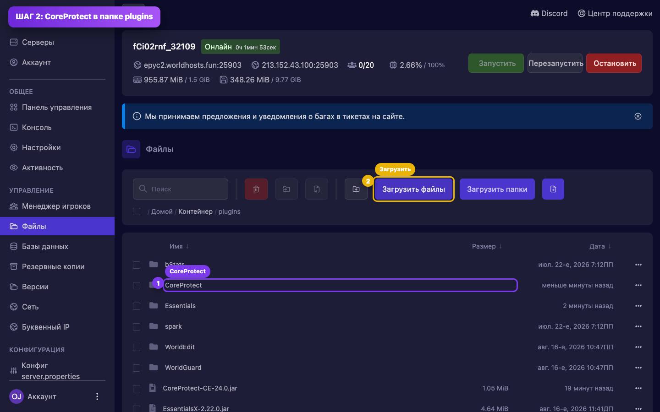Screen dimensions: 660x412
Task: Click the red delete trash icon
Action: 256,189
